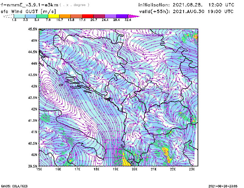Click the lavender 24.4–28.4 legend swatch

point(111,16)
